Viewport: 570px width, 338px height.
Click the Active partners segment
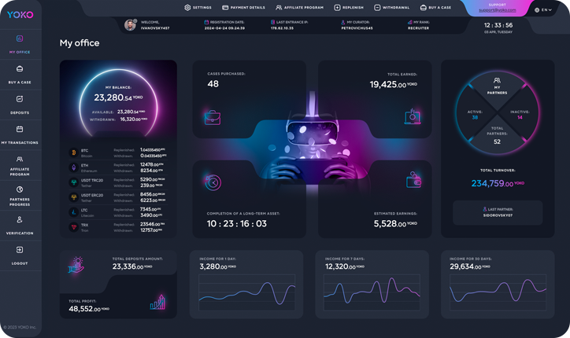(475, 115)
